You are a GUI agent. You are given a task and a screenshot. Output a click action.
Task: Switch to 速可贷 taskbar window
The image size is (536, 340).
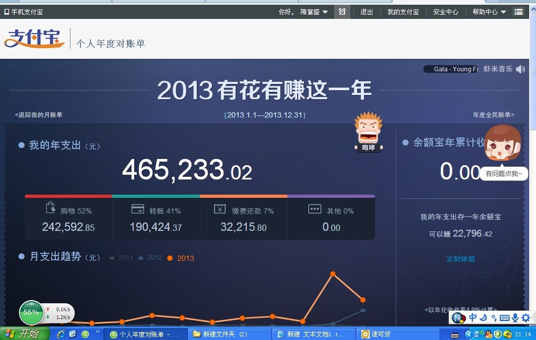click(398, 334)
